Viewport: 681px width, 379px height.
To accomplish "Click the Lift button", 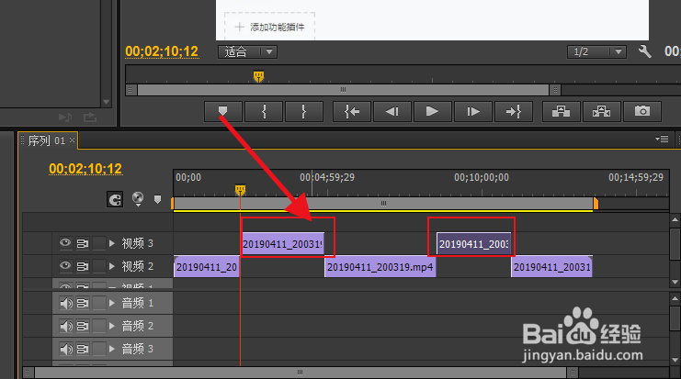I will [562, 111].
